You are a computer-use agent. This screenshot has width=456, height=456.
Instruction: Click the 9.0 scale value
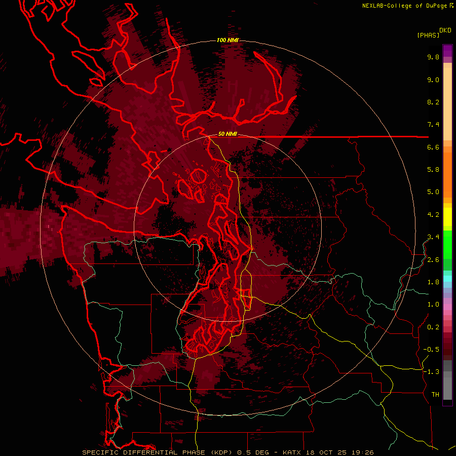pos(433,80)
